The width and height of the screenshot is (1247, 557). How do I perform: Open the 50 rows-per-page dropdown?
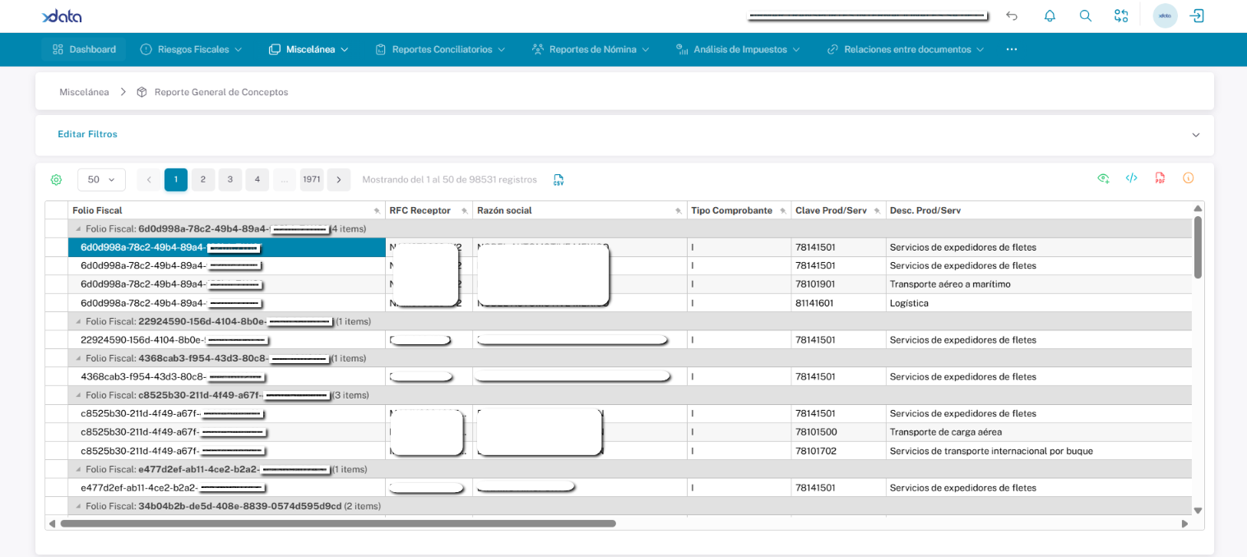coord(101,180)
